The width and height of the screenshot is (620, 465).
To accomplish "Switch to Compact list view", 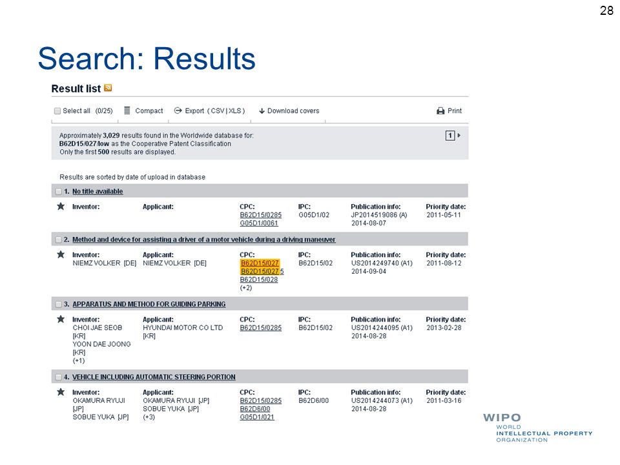I will [x=149, y=110].
